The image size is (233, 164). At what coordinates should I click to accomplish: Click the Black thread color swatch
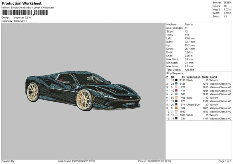coord(176,80)
